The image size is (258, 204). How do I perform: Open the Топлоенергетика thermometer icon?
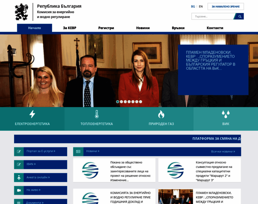click(x=97, y=114)
